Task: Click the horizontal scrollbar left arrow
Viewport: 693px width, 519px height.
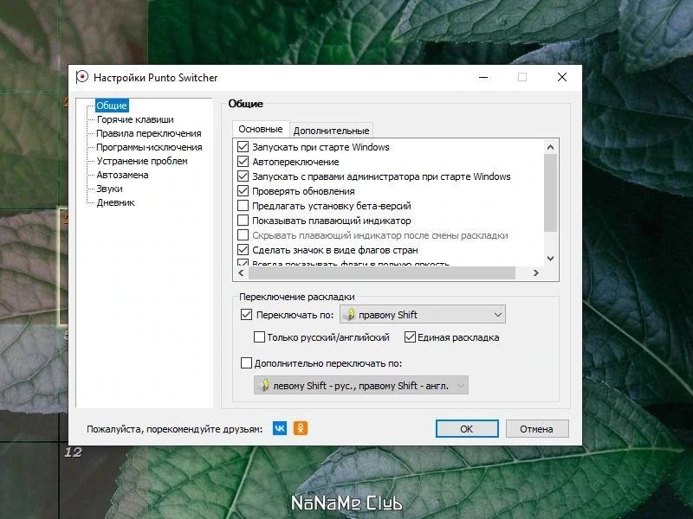Action: [x=241, y=272]
